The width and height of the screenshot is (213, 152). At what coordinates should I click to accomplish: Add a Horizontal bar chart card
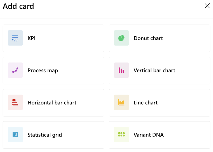tap(53, 102)
